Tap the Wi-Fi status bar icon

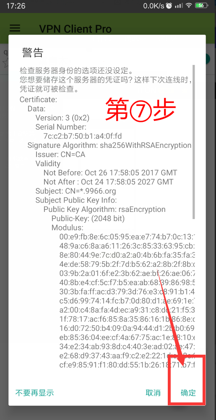pyautogui.click(x=189, y=5)
